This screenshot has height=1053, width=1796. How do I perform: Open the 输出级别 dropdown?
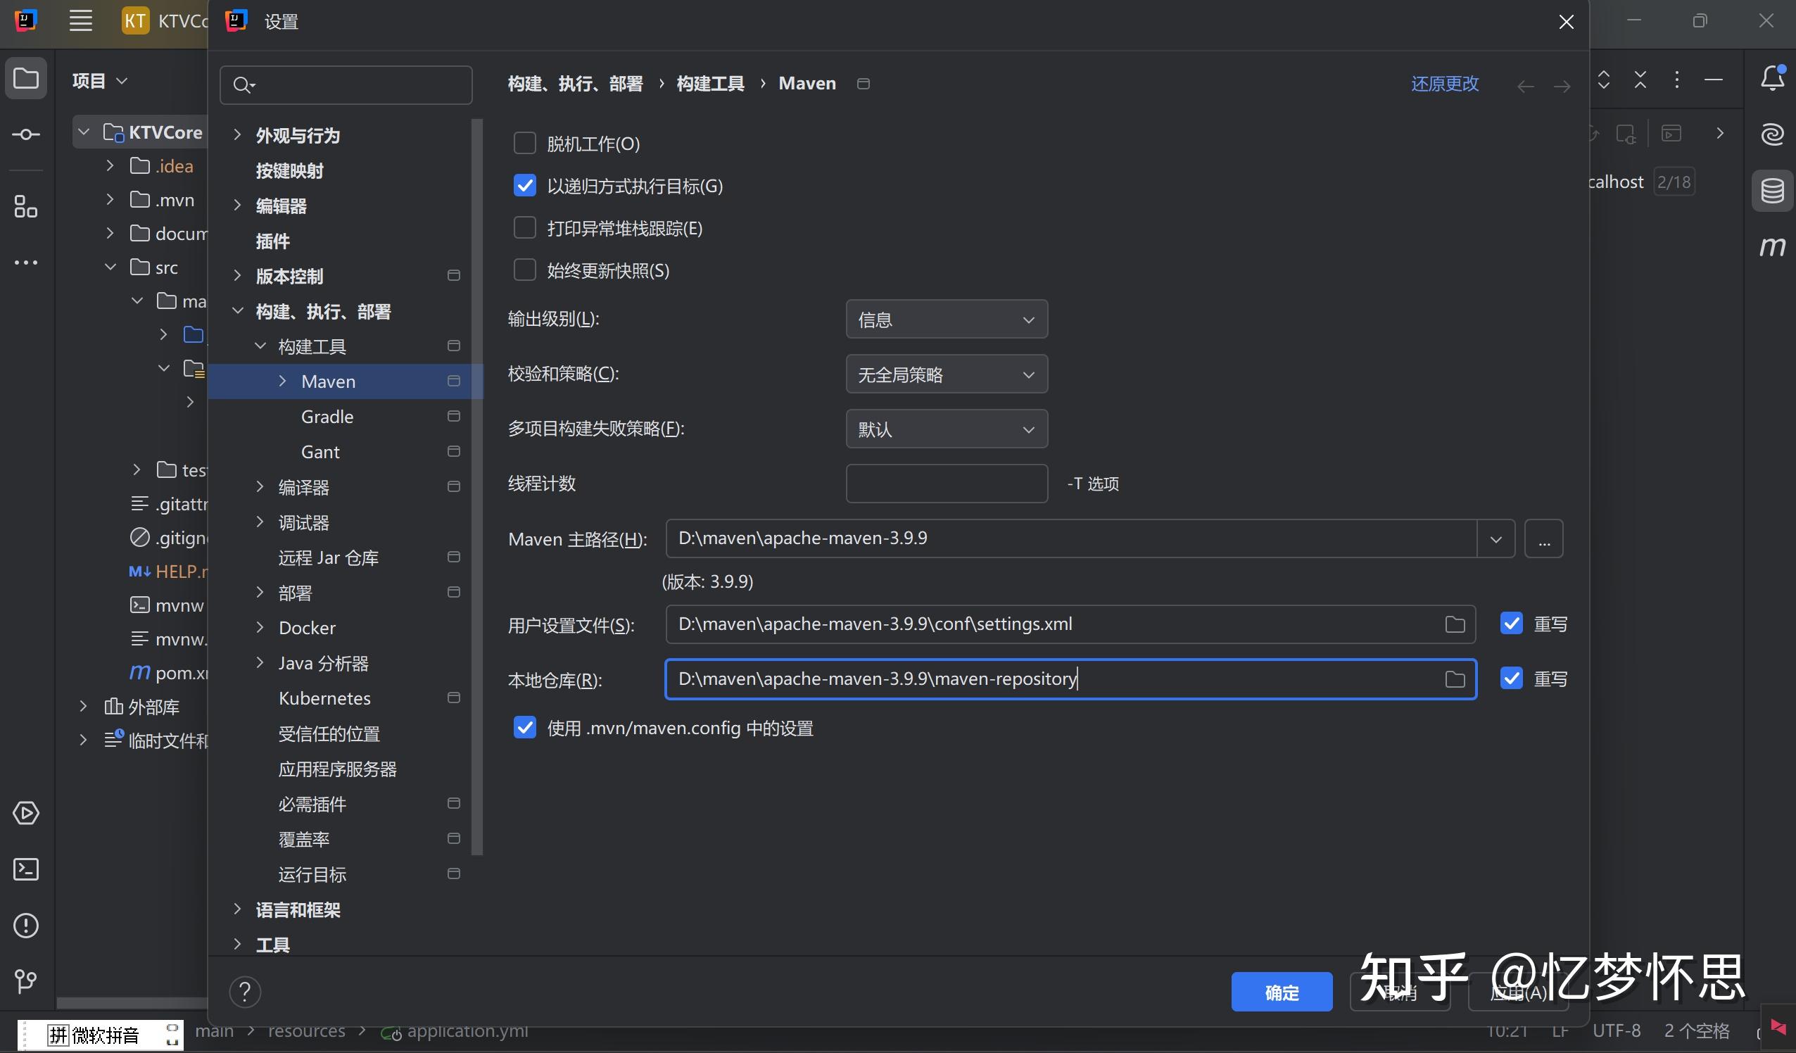click(x=946, y=320)
